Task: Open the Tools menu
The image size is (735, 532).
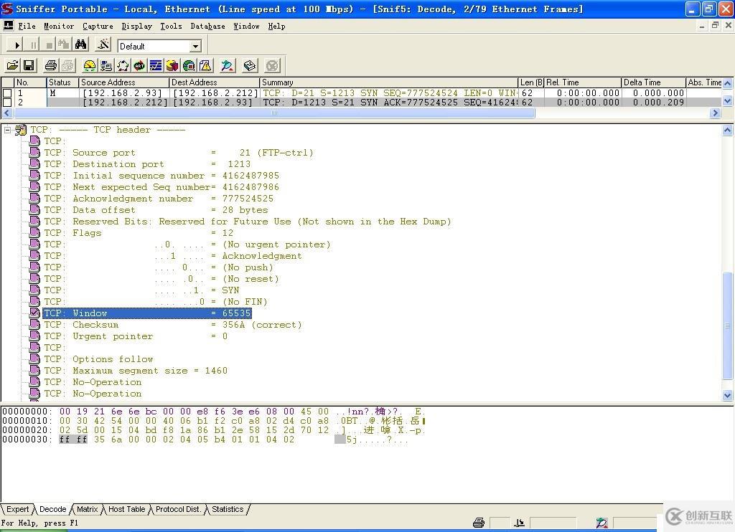Action: pyautogui.click(x=171, y=27)
